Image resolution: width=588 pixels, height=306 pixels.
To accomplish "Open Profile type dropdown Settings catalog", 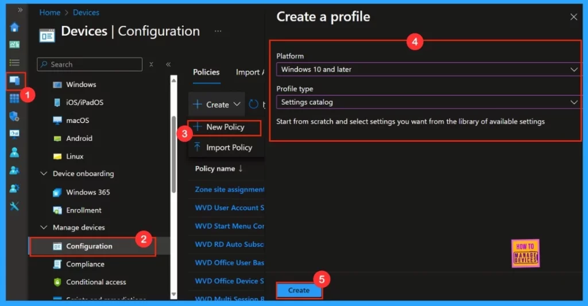I will (x=428, y=102).
